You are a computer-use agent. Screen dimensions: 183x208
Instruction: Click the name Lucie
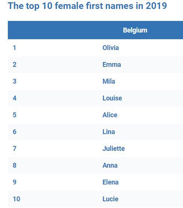[110, 199]
